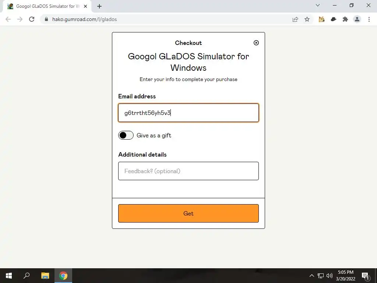Open Windows Start menu

(9, 276)
